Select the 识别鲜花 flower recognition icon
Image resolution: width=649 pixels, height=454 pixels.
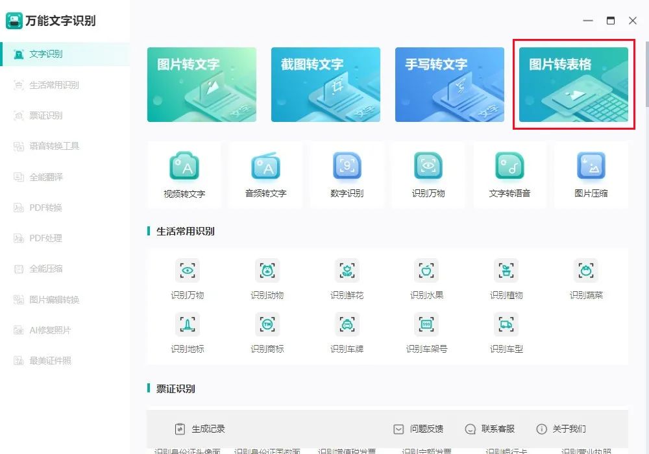347,276
